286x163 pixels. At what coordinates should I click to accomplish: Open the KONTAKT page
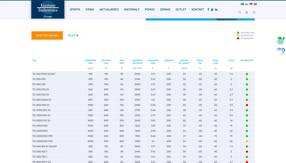point(198,10)
